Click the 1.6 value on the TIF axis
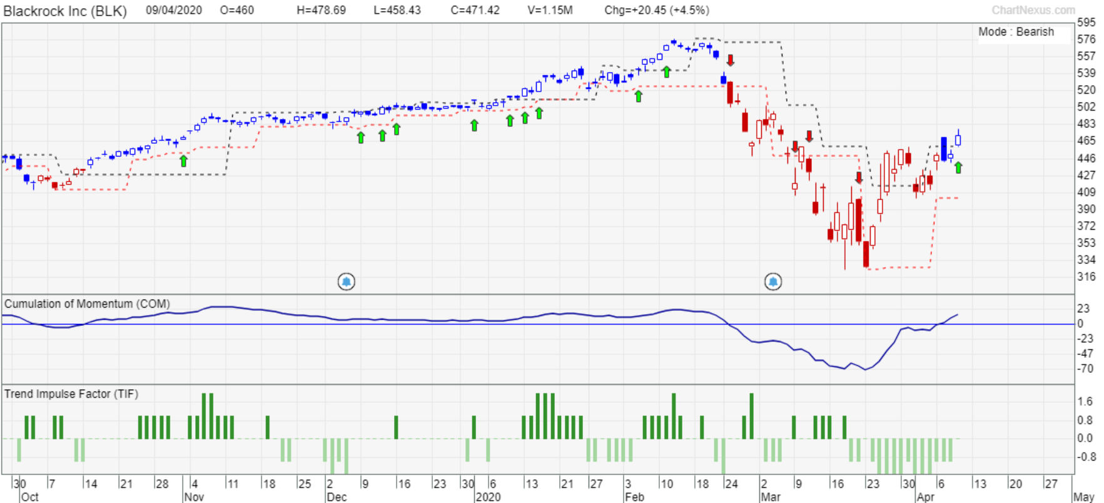The height and width of the screenshot is (503, 1104). point(1085,402)
